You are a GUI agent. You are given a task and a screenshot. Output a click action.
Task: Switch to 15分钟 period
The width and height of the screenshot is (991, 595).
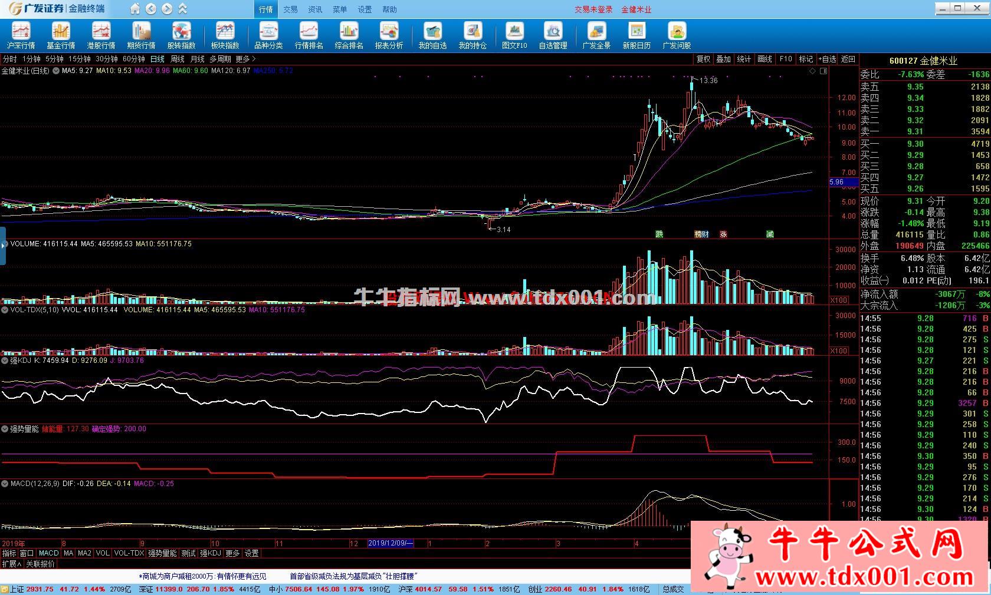point(79,59)
